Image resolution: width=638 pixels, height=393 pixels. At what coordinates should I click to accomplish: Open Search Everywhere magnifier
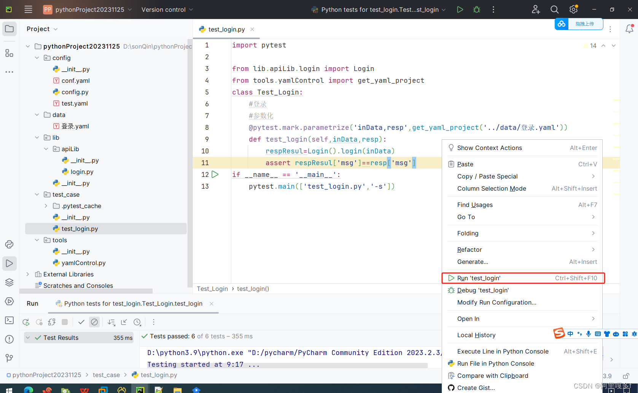click(554, 9)
